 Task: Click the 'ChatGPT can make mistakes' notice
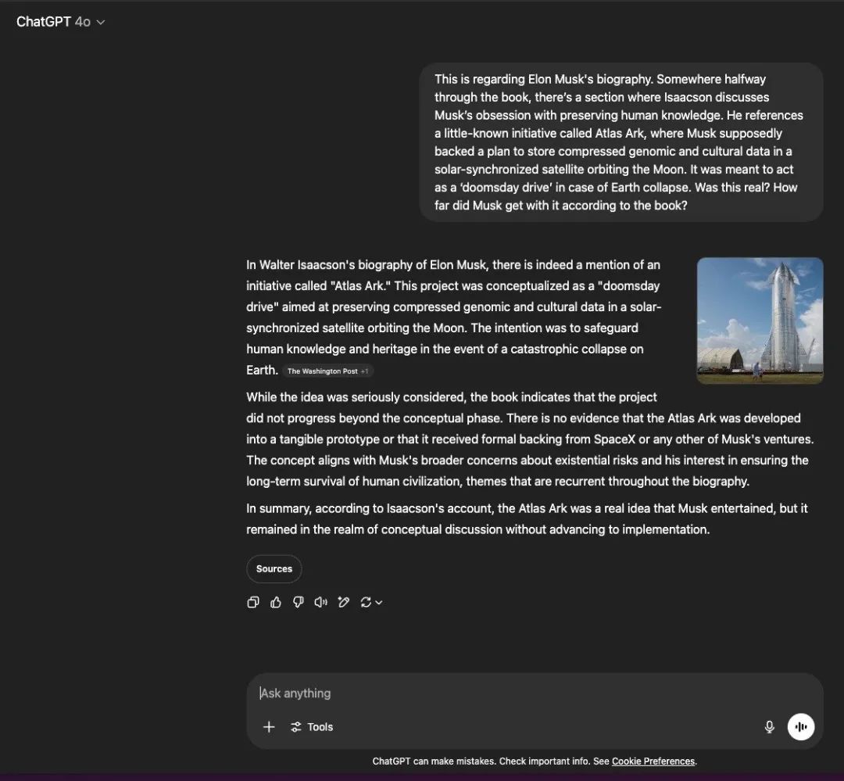(535, 761)
